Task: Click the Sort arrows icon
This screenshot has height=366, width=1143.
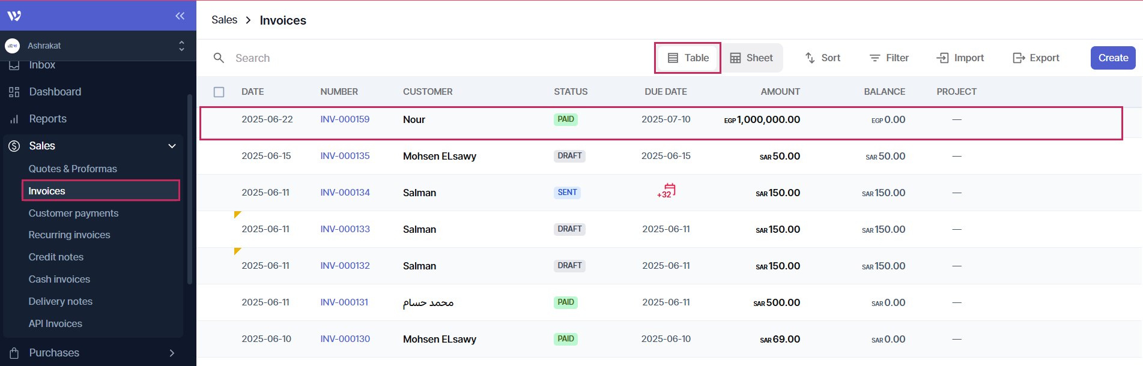Action: pos(810,58)
